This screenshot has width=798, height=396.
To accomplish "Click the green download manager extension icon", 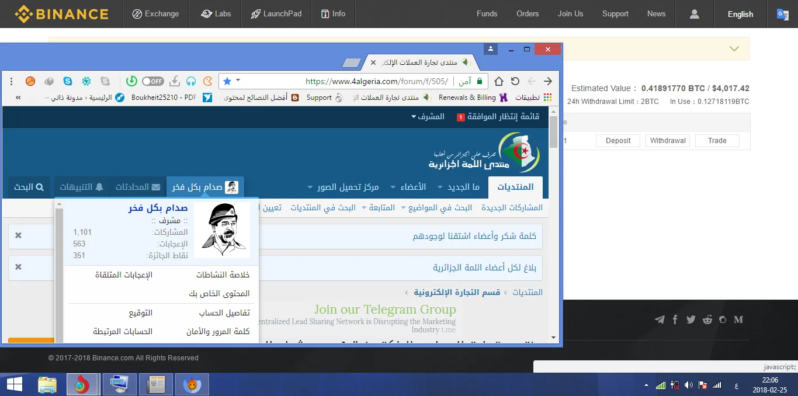I will tap(131, 81).
